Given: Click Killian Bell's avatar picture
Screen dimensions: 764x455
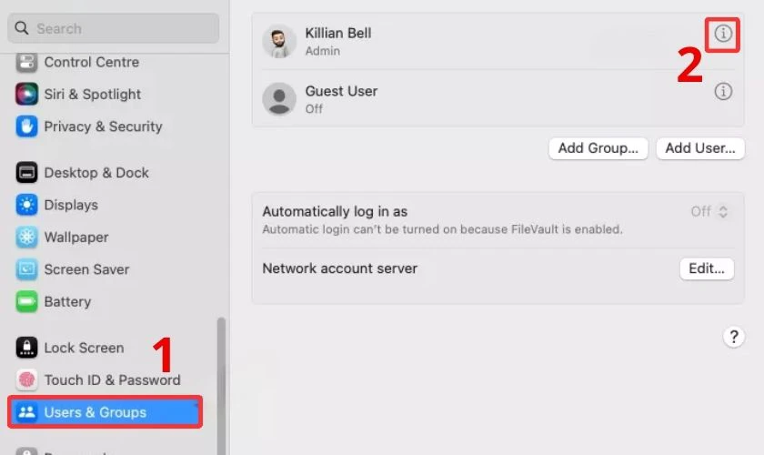Looking at the screenshot, I should click(x=279, y=41).
